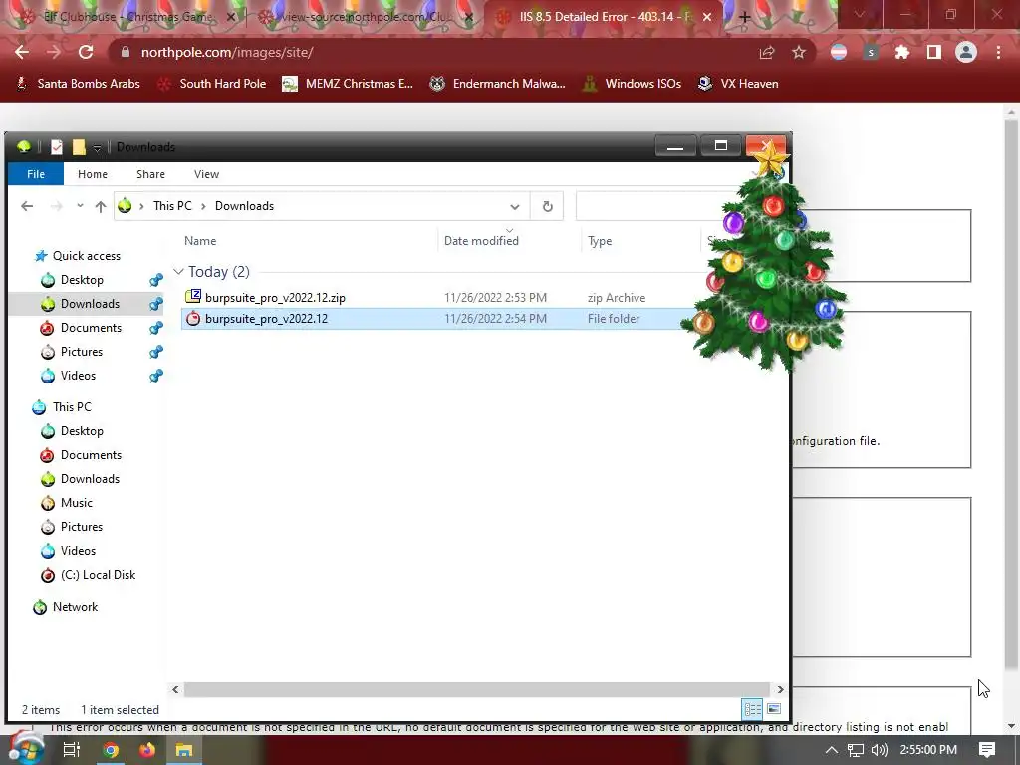Screen dimensions: 1020x765
Task: Sort by Date modified column
Action: coord(481,241)
